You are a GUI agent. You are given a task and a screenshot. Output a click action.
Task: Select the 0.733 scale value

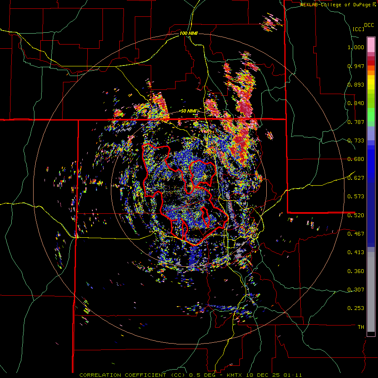click(x=356, y=141)
